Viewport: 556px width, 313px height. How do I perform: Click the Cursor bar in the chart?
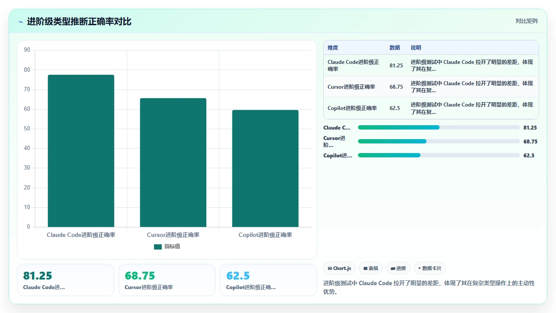pyautogui.click(x=173, y=163)
